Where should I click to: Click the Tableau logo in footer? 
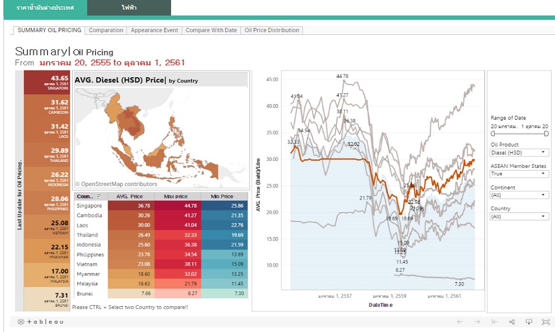tap(40, 322)
